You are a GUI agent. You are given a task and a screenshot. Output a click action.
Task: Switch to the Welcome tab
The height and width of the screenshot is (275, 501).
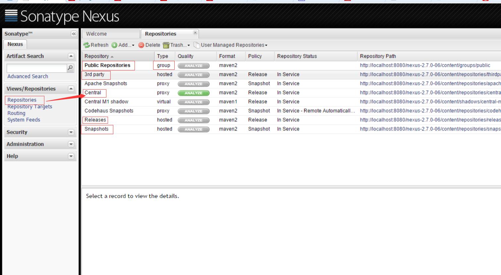96,34
